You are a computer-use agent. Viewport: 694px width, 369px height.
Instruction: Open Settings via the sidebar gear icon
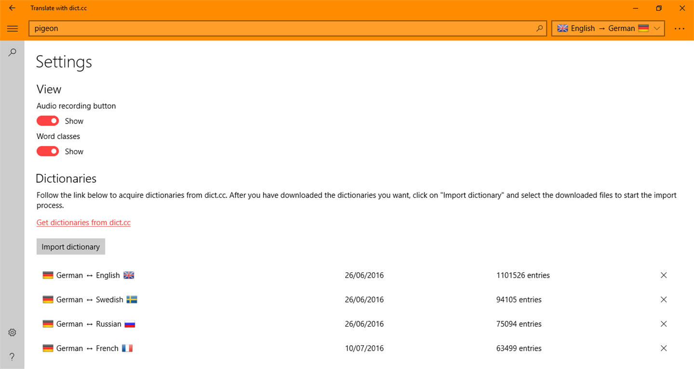[13, 332]
